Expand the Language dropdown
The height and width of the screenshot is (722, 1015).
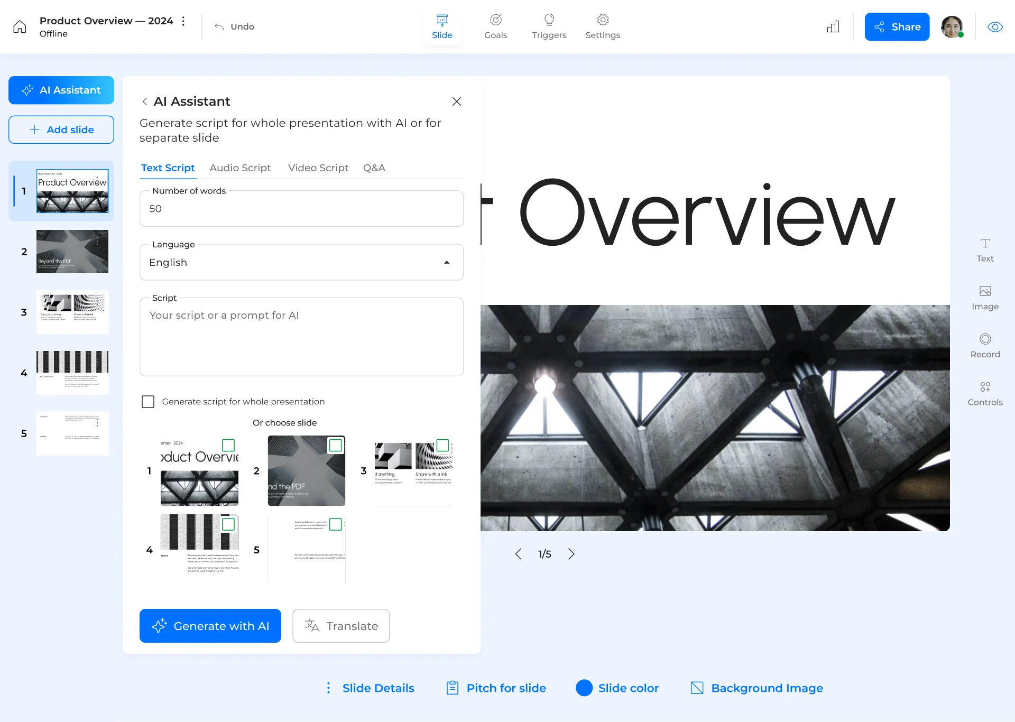[x=301, y=262]
